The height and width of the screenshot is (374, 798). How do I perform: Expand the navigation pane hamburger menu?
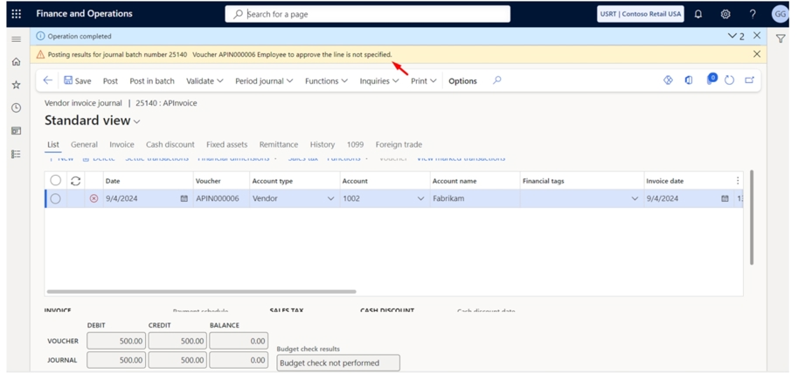pyautogui.click(x=17, y=39)
